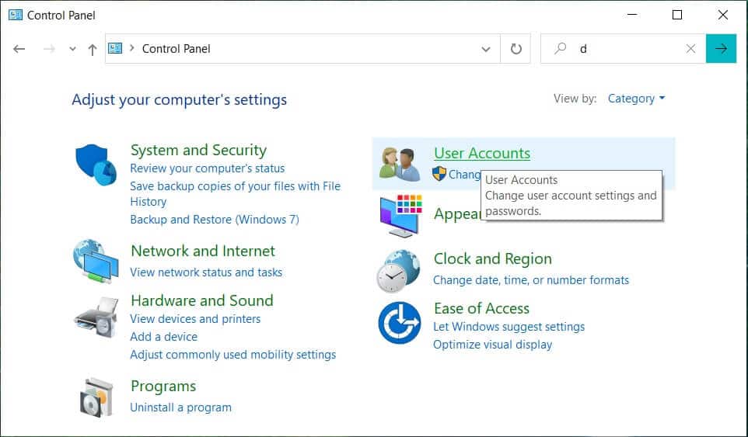Click View devices and printers
The width and height of the screenshot is (748, 437).
(195, 319)
